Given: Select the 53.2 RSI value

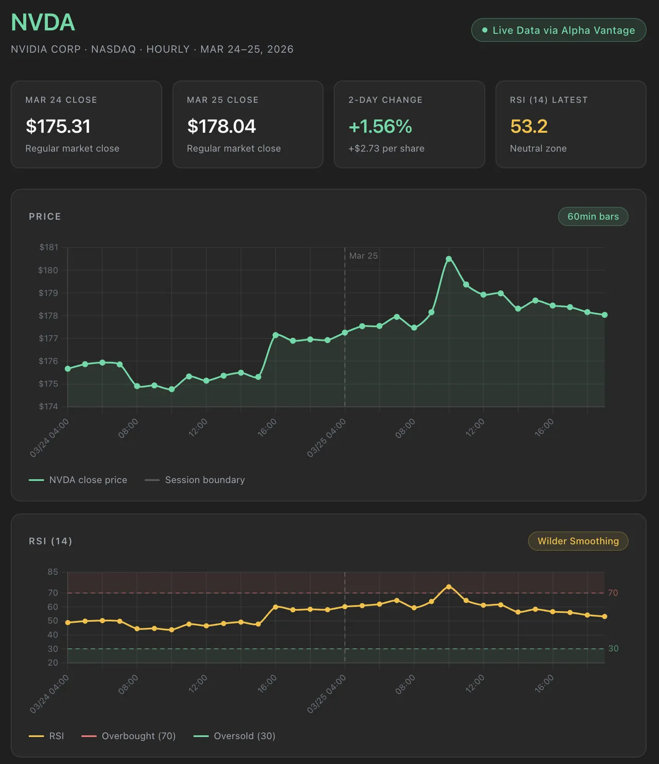Looking at the screenshot, I should coord(529,126).
